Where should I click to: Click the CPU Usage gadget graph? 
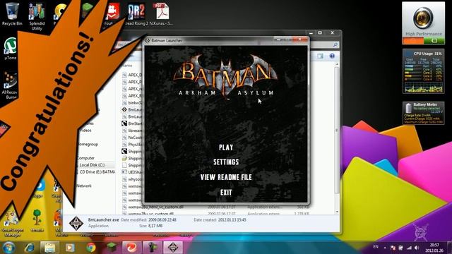423,87
